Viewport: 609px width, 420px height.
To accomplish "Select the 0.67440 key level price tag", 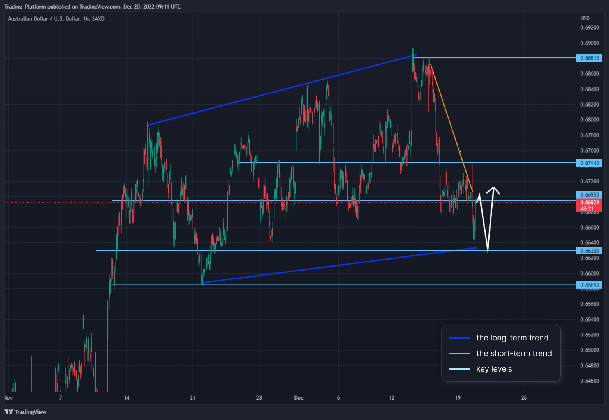I will [589, 163].
